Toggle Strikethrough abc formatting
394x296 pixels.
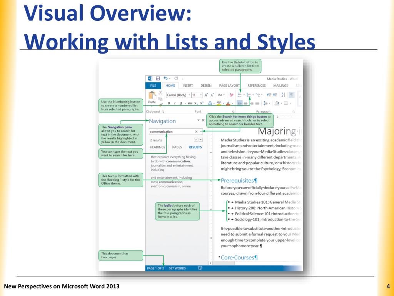pyautogui.click(x=190, y=103)
